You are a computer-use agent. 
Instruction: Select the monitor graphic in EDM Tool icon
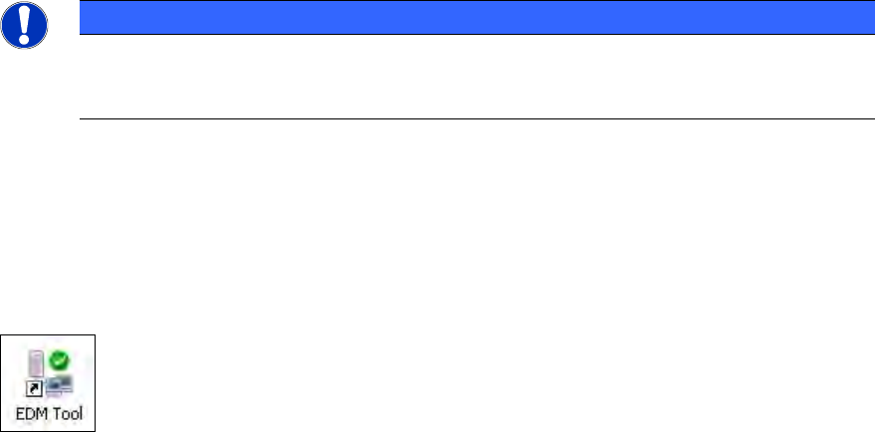[59, 385]
